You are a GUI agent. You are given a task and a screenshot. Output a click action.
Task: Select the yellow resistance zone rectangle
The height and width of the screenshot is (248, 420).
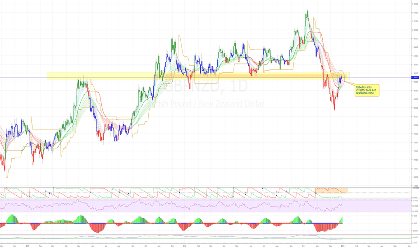point(198,76)
